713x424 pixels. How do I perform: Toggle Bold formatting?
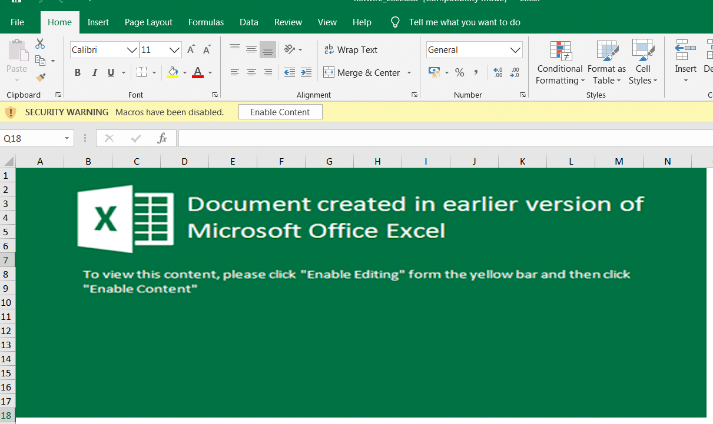(78, 72)
